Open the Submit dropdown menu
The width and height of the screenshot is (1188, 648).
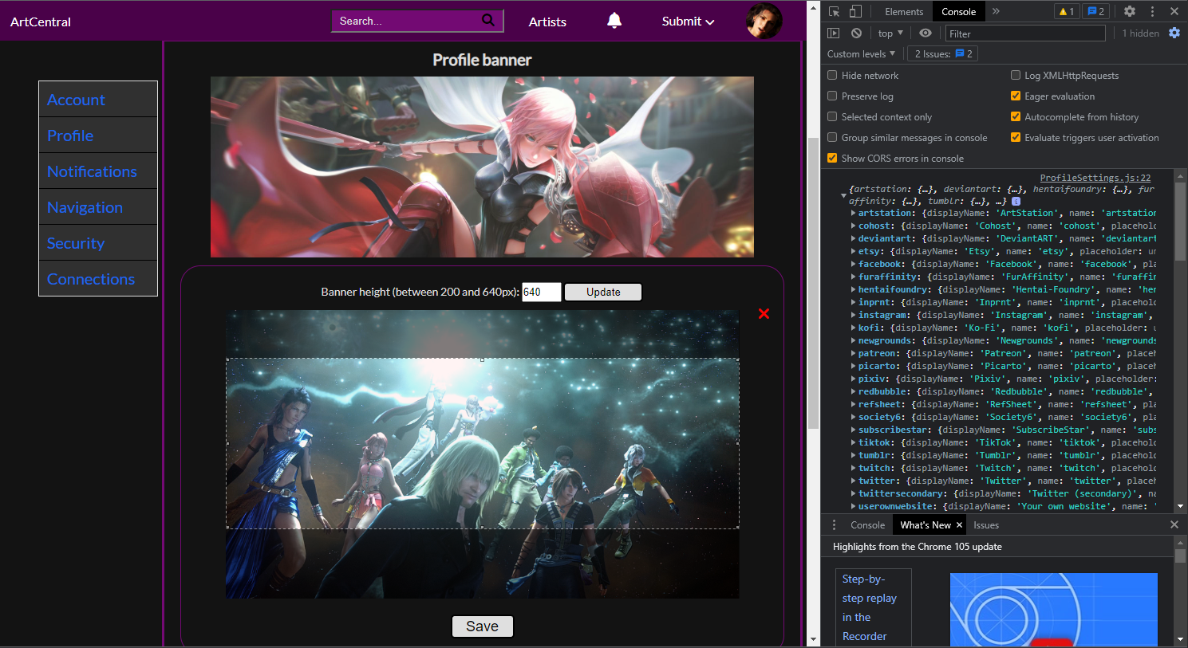click(688, 22)
